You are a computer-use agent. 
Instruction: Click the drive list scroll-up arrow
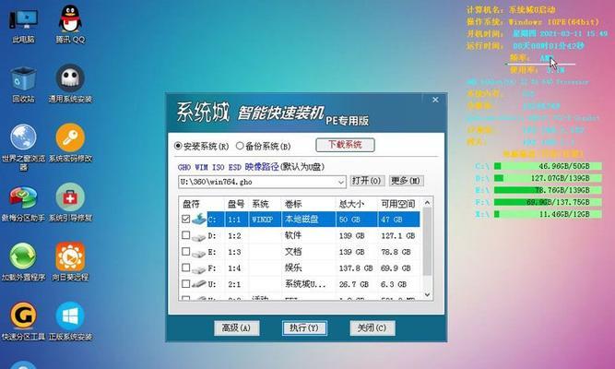[427, 203]
